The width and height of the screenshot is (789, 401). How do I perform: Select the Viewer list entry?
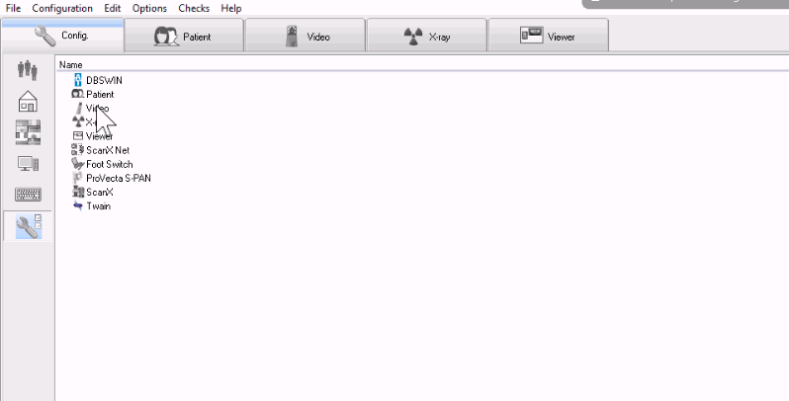[x=99, y=136]
